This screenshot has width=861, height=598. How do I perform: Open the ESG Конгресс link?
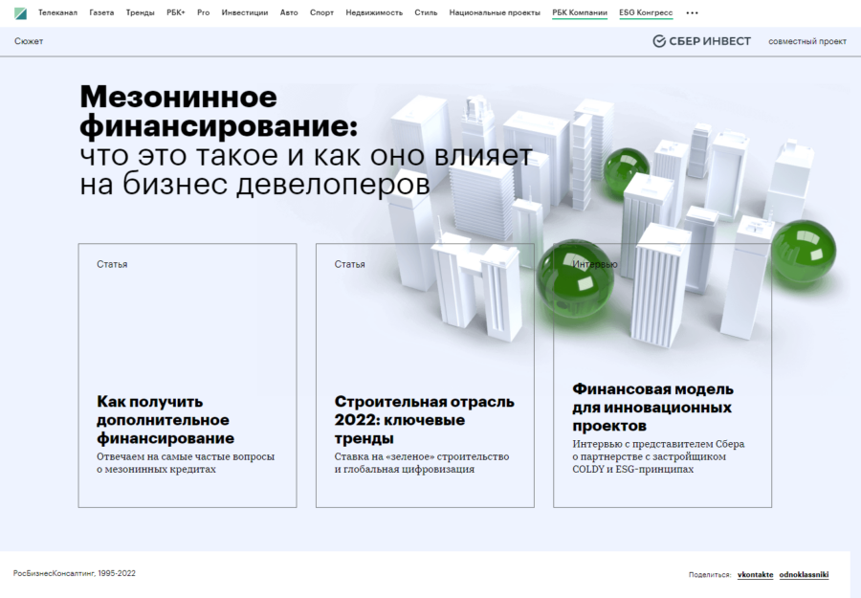(648, 12)
